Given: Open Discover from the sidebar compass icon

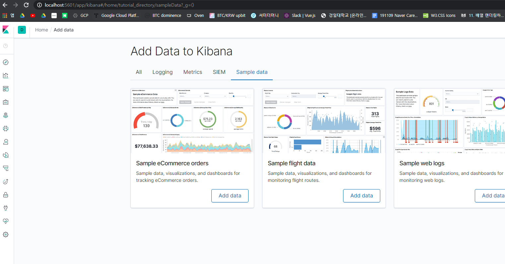Looking at the screenshot, I should pos(6,62).
